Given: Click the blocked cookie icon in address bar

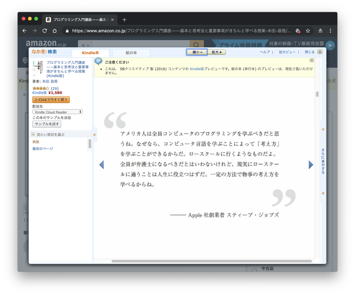Looking at the screenshot, I should (x=298, y=31).
